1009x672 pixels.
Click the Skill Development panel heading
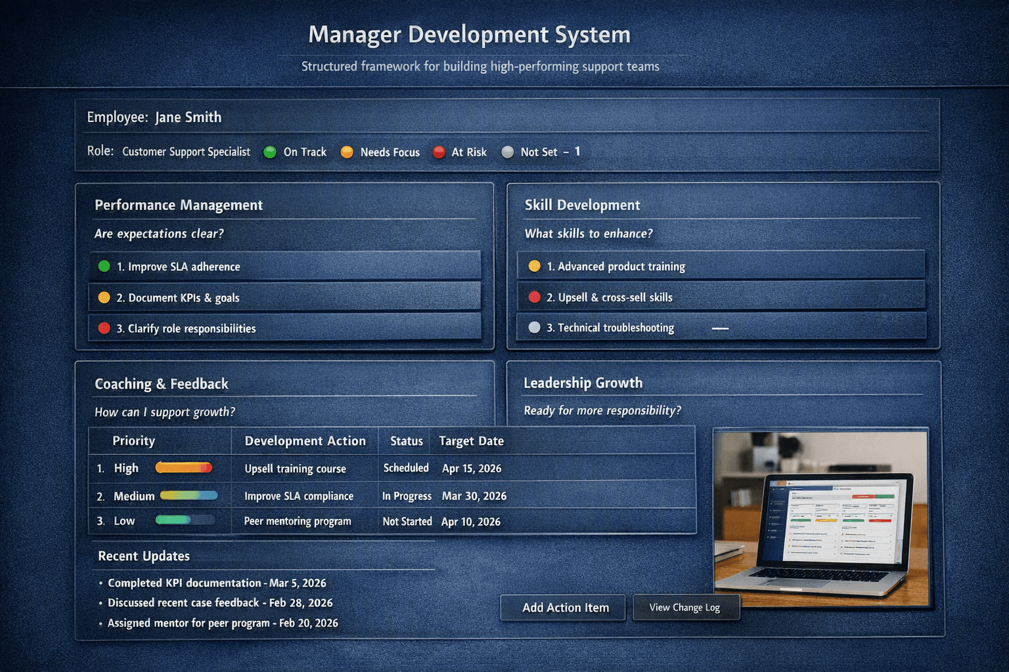582,205
